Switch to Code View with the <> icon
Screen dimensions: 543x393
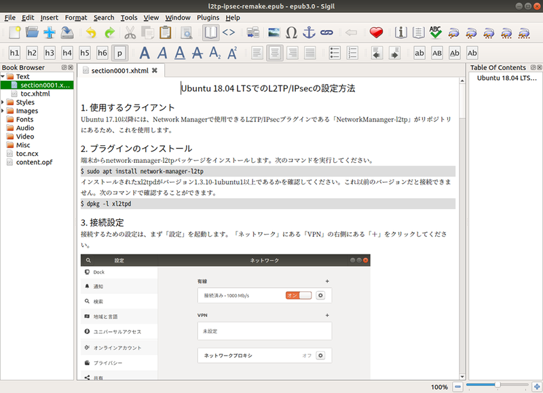pos(229,32)
